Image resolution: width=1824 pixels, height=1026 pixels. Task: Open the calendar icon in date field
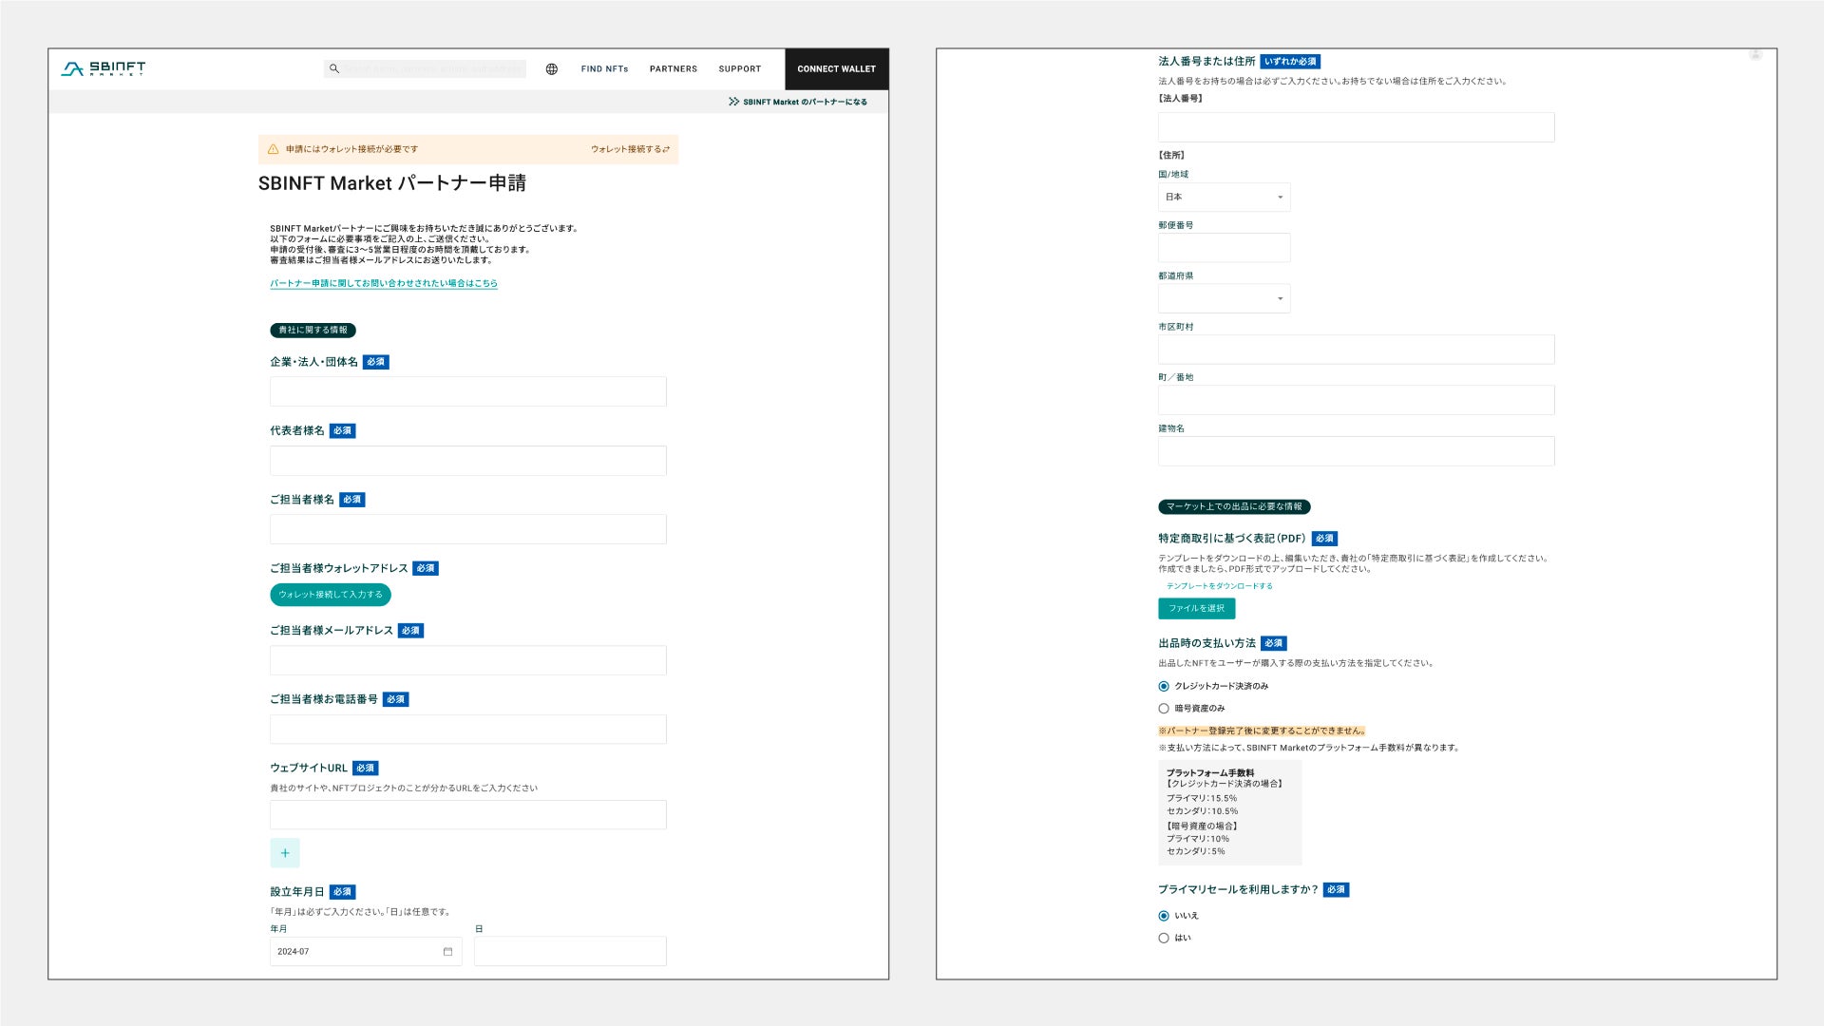tap(447, 951)
